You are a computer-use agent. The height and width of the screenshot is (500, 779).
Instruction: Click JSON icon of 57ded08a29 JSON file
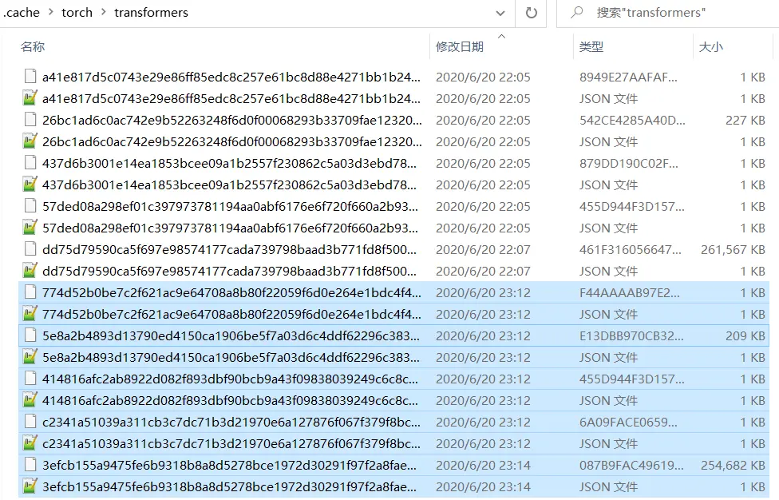(30, 228)
